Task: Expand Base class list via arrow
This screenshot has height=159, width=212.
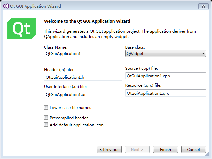Action: pos(203,53)
